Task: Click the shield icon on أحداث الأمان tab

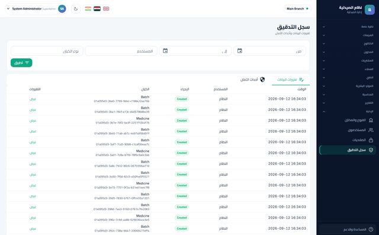Action: (262, 80)
